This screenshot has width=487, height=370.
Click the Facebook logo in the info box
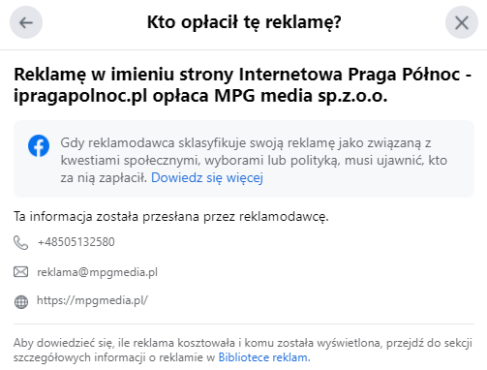pos(39,145)
